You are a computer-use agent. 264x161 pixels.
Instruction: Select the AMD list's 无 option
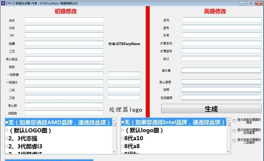[x=58, y=123]
